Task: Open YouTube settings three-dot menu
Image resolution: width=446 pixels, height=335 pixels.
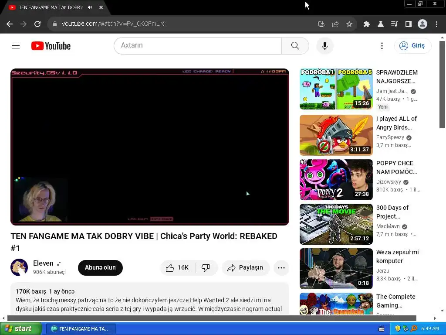Action: [382, 45]
